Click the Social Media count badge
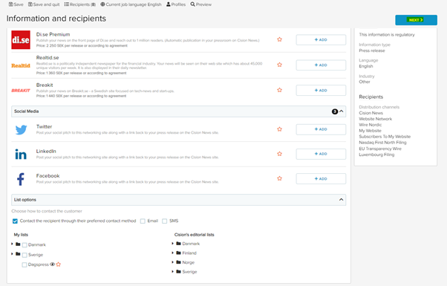Image resolution: width=447 pixels, height=286 pixels. [x=335, y=111]
